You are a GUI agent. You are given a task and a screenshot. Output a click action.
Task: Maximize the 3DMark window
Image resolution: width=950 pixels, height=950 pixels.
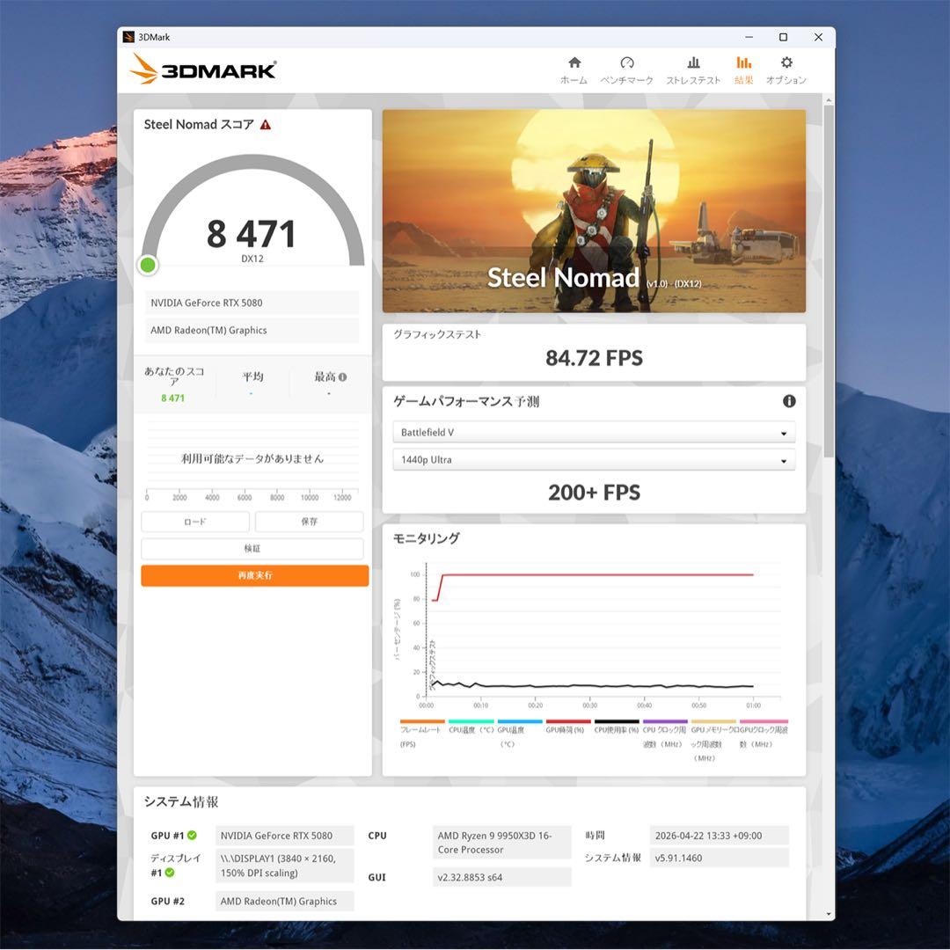coord(783,37)
